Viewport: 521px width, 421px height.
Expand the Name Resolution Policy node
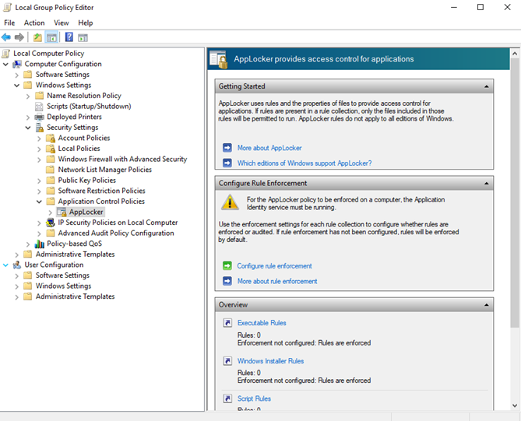point(28,96)
